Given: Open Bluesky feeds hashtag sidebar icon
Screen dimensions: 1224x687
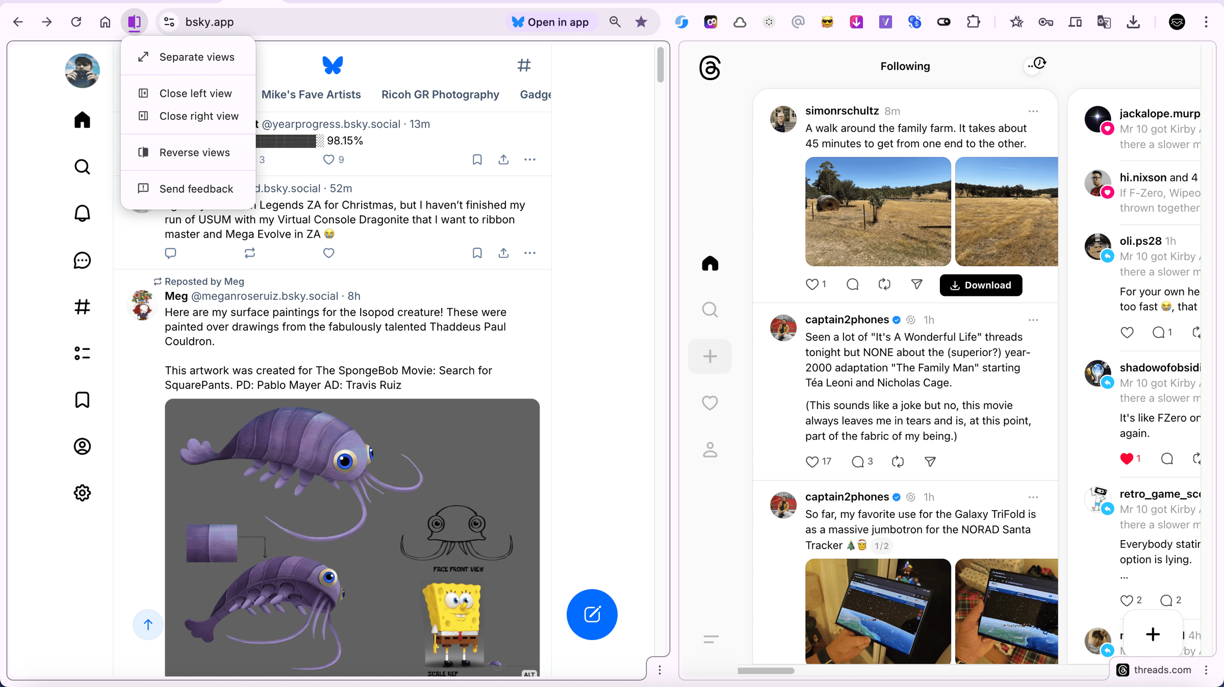Looking at the screenshot, I should (x=82, y=307).
